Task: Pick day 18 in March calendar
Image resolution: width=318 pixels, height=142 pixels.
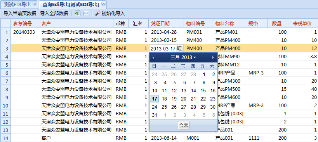Action: pos(164,99)
